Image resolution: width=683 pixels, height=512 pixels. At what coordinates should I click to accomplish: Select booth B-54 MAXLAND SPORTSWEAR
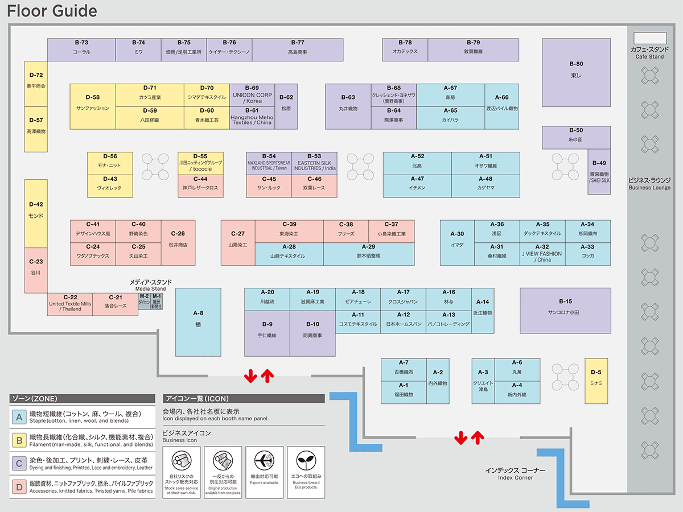(x=269, y=163)
